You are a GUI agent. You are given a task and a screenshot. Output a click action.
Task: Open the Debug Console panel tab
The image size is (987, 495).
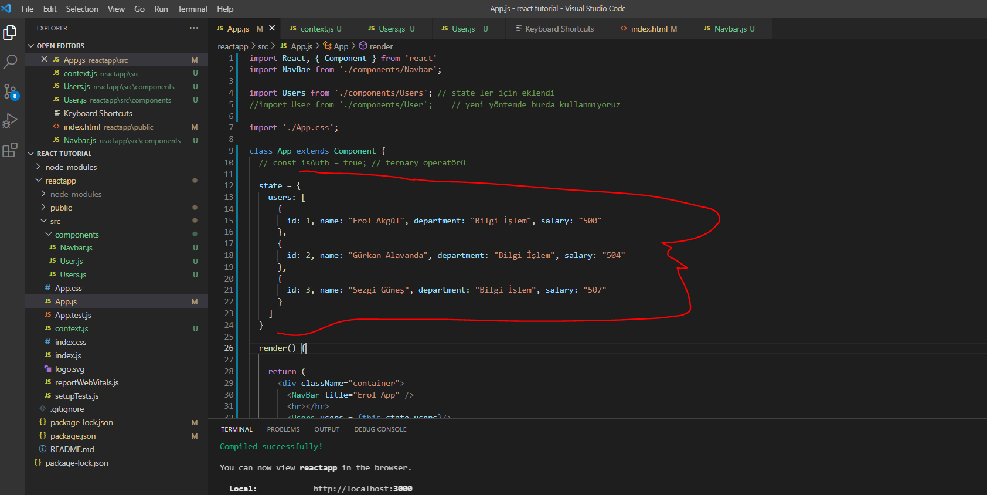[x=380, y=429]
